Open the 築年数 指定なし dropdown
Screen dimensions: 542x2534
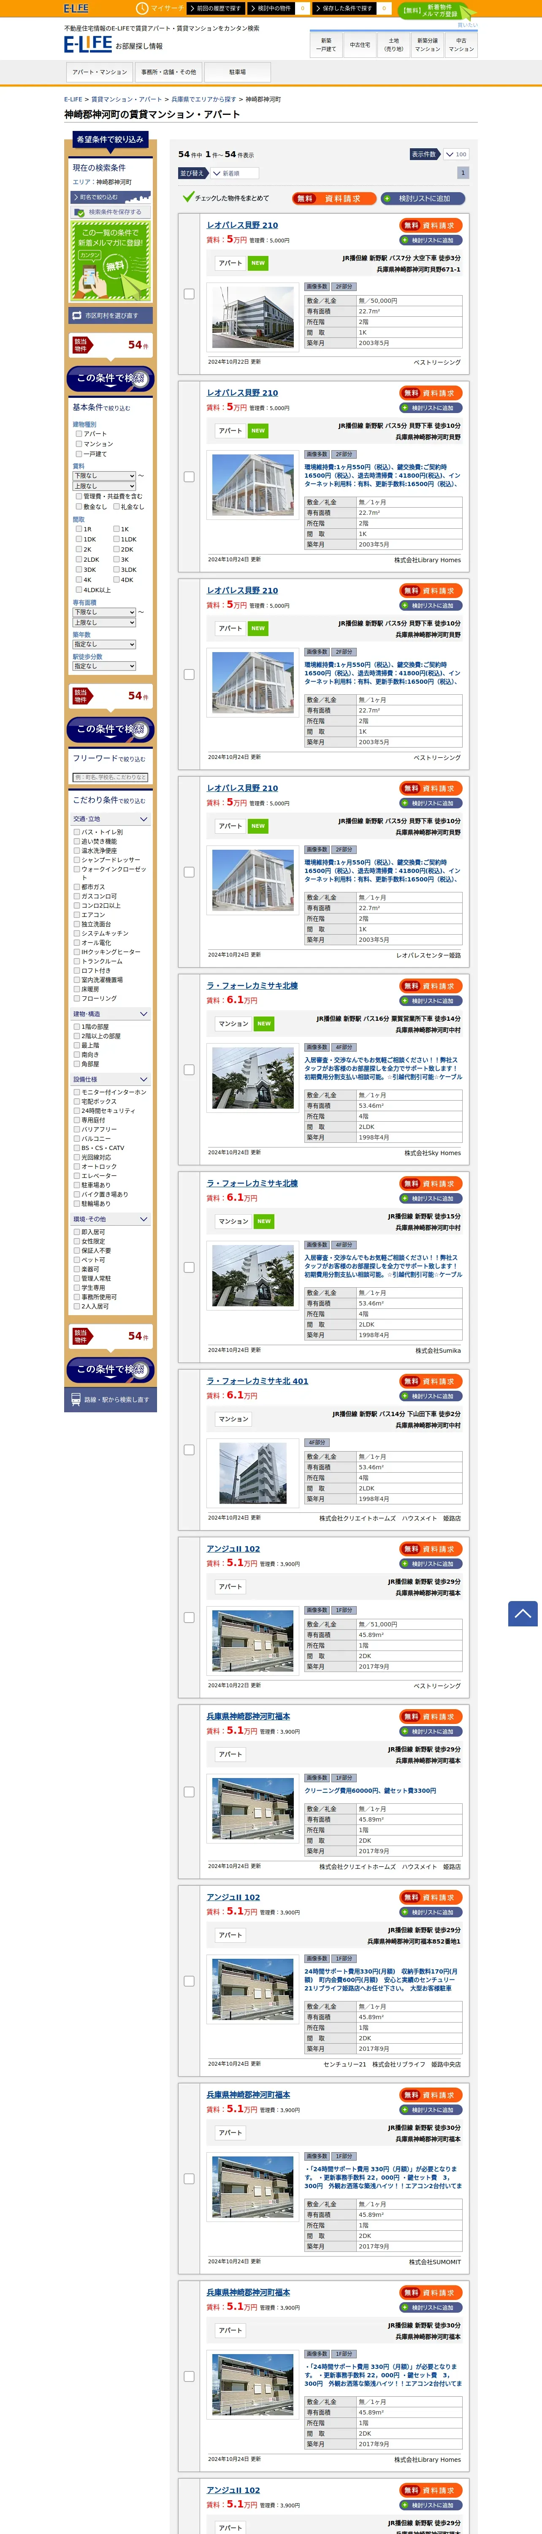(104, 644)
